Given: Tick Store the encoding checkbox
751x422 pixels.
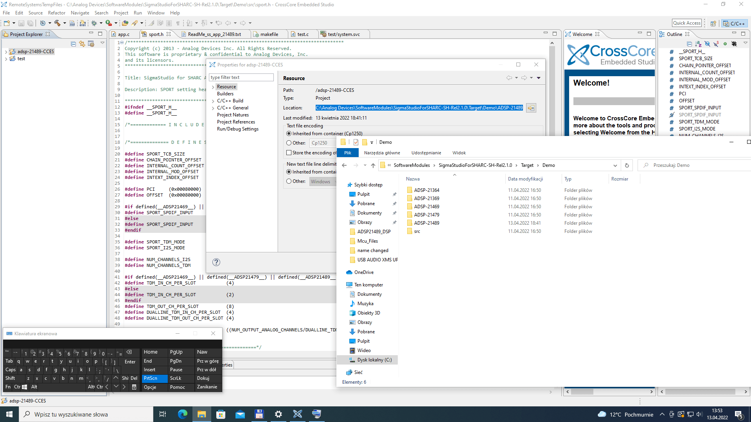Looking at the screenshot, I should click(289, 153).
